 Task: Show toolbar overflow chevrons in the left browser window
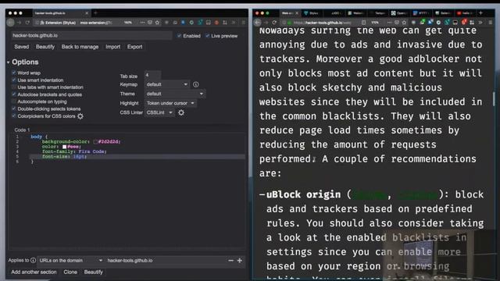[234, 23]
